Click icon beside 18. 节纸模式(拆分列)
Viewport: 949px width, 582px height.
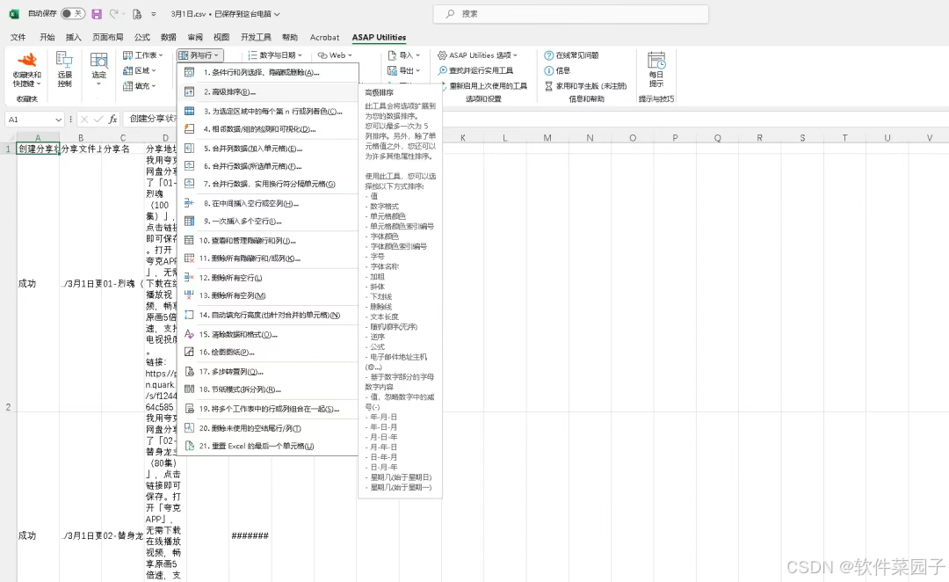coord(190,389)
